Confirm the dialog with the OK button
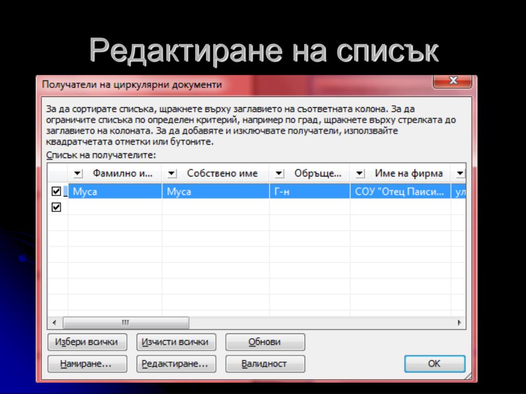Viewport: 526px width, 394px height. [x=435, y=364]
